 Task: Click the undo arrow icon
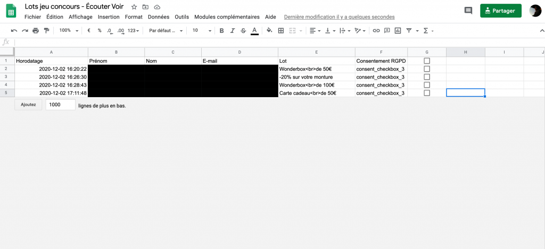click(x=14, y=31)
